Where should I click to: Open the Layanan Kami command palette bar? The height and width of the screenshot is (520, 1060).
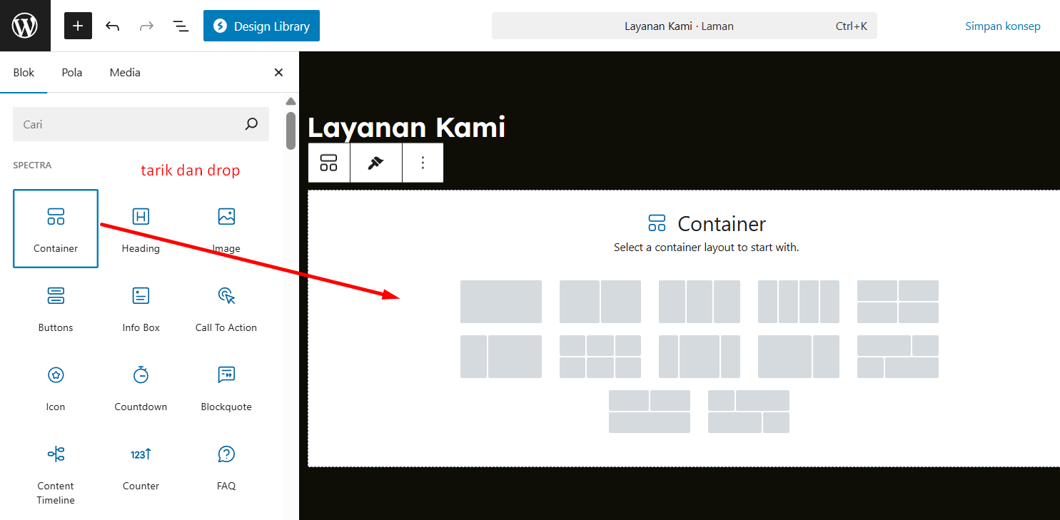tap(684, 26)
